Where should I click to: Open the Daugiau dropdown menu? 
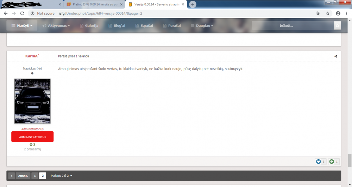(x=202, y=26)
